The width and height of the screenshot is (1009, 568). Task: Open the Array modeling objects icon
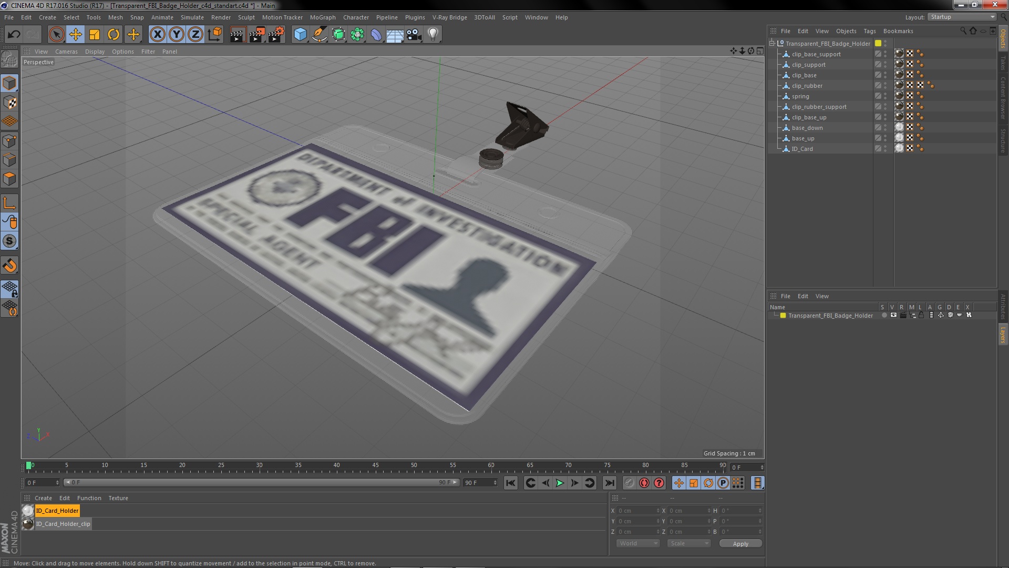click(357, 35)
